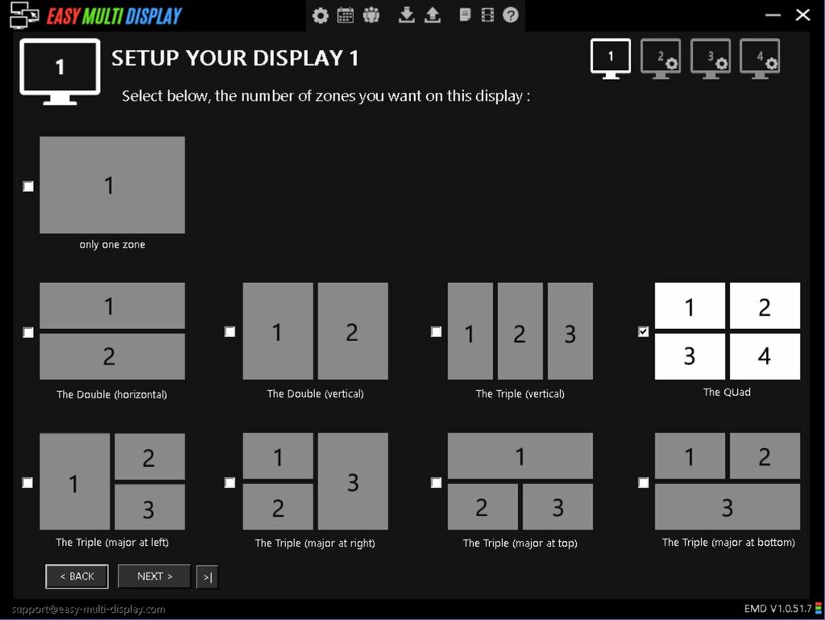Check The Double (horizontal) layout checkbox
The height and width of the screenshot is (620, 825).
28,331
